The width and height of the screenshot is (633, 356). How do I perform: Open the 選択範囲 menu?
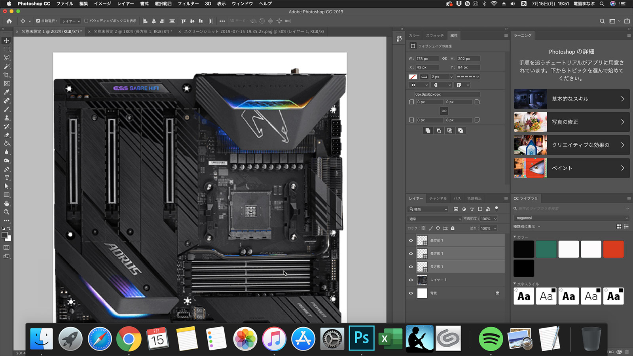pos(163,4)
